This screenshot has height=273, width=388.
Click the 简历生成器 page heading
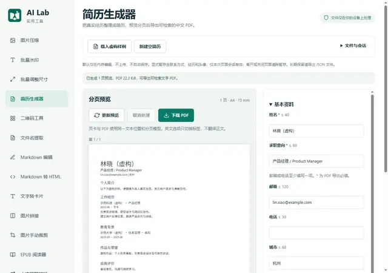(109, 15)
